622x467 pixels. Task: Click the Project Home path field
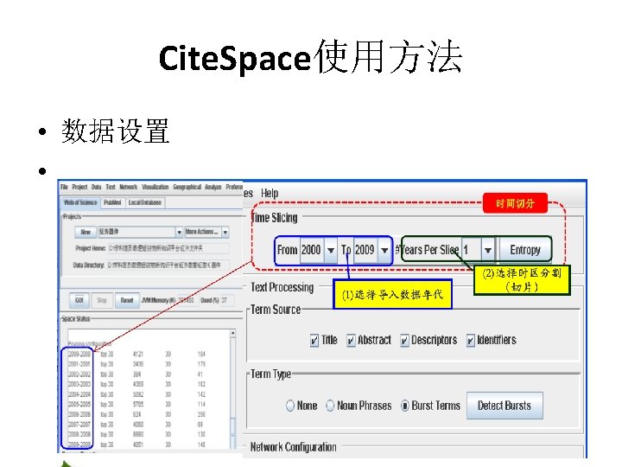(168, 248)
